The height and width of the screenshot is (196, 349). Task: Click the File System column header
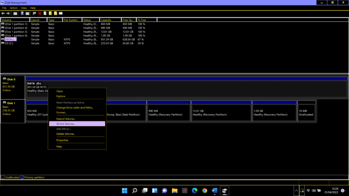click(72, 20)
